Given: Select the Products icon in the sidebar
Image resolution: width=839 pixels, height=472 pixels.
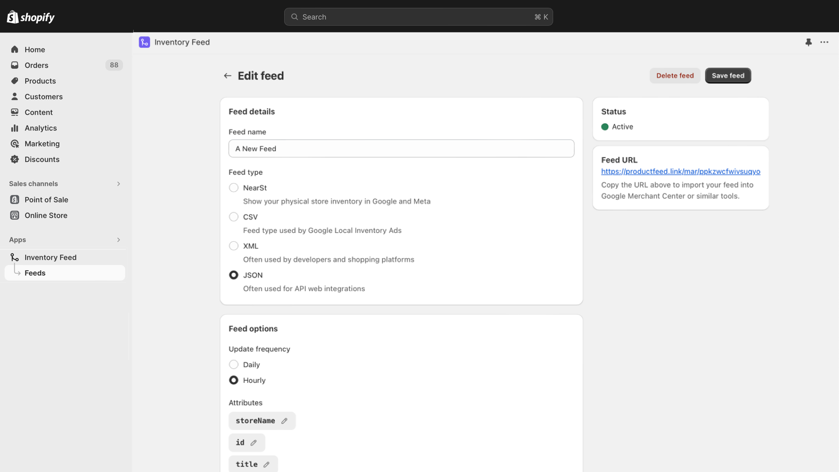Looking at the screenshot, I should pos(15,81).
